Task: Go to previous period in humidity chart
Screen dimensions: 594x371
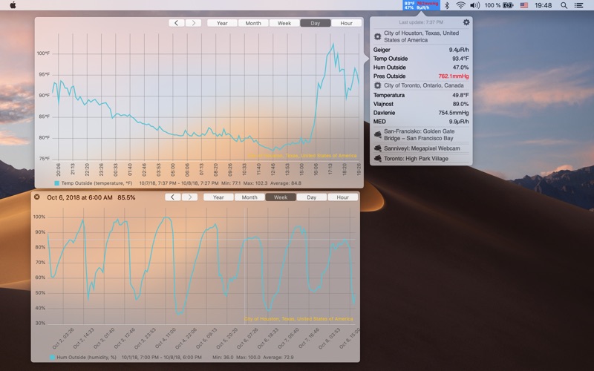Action: (x=173, y=197)
